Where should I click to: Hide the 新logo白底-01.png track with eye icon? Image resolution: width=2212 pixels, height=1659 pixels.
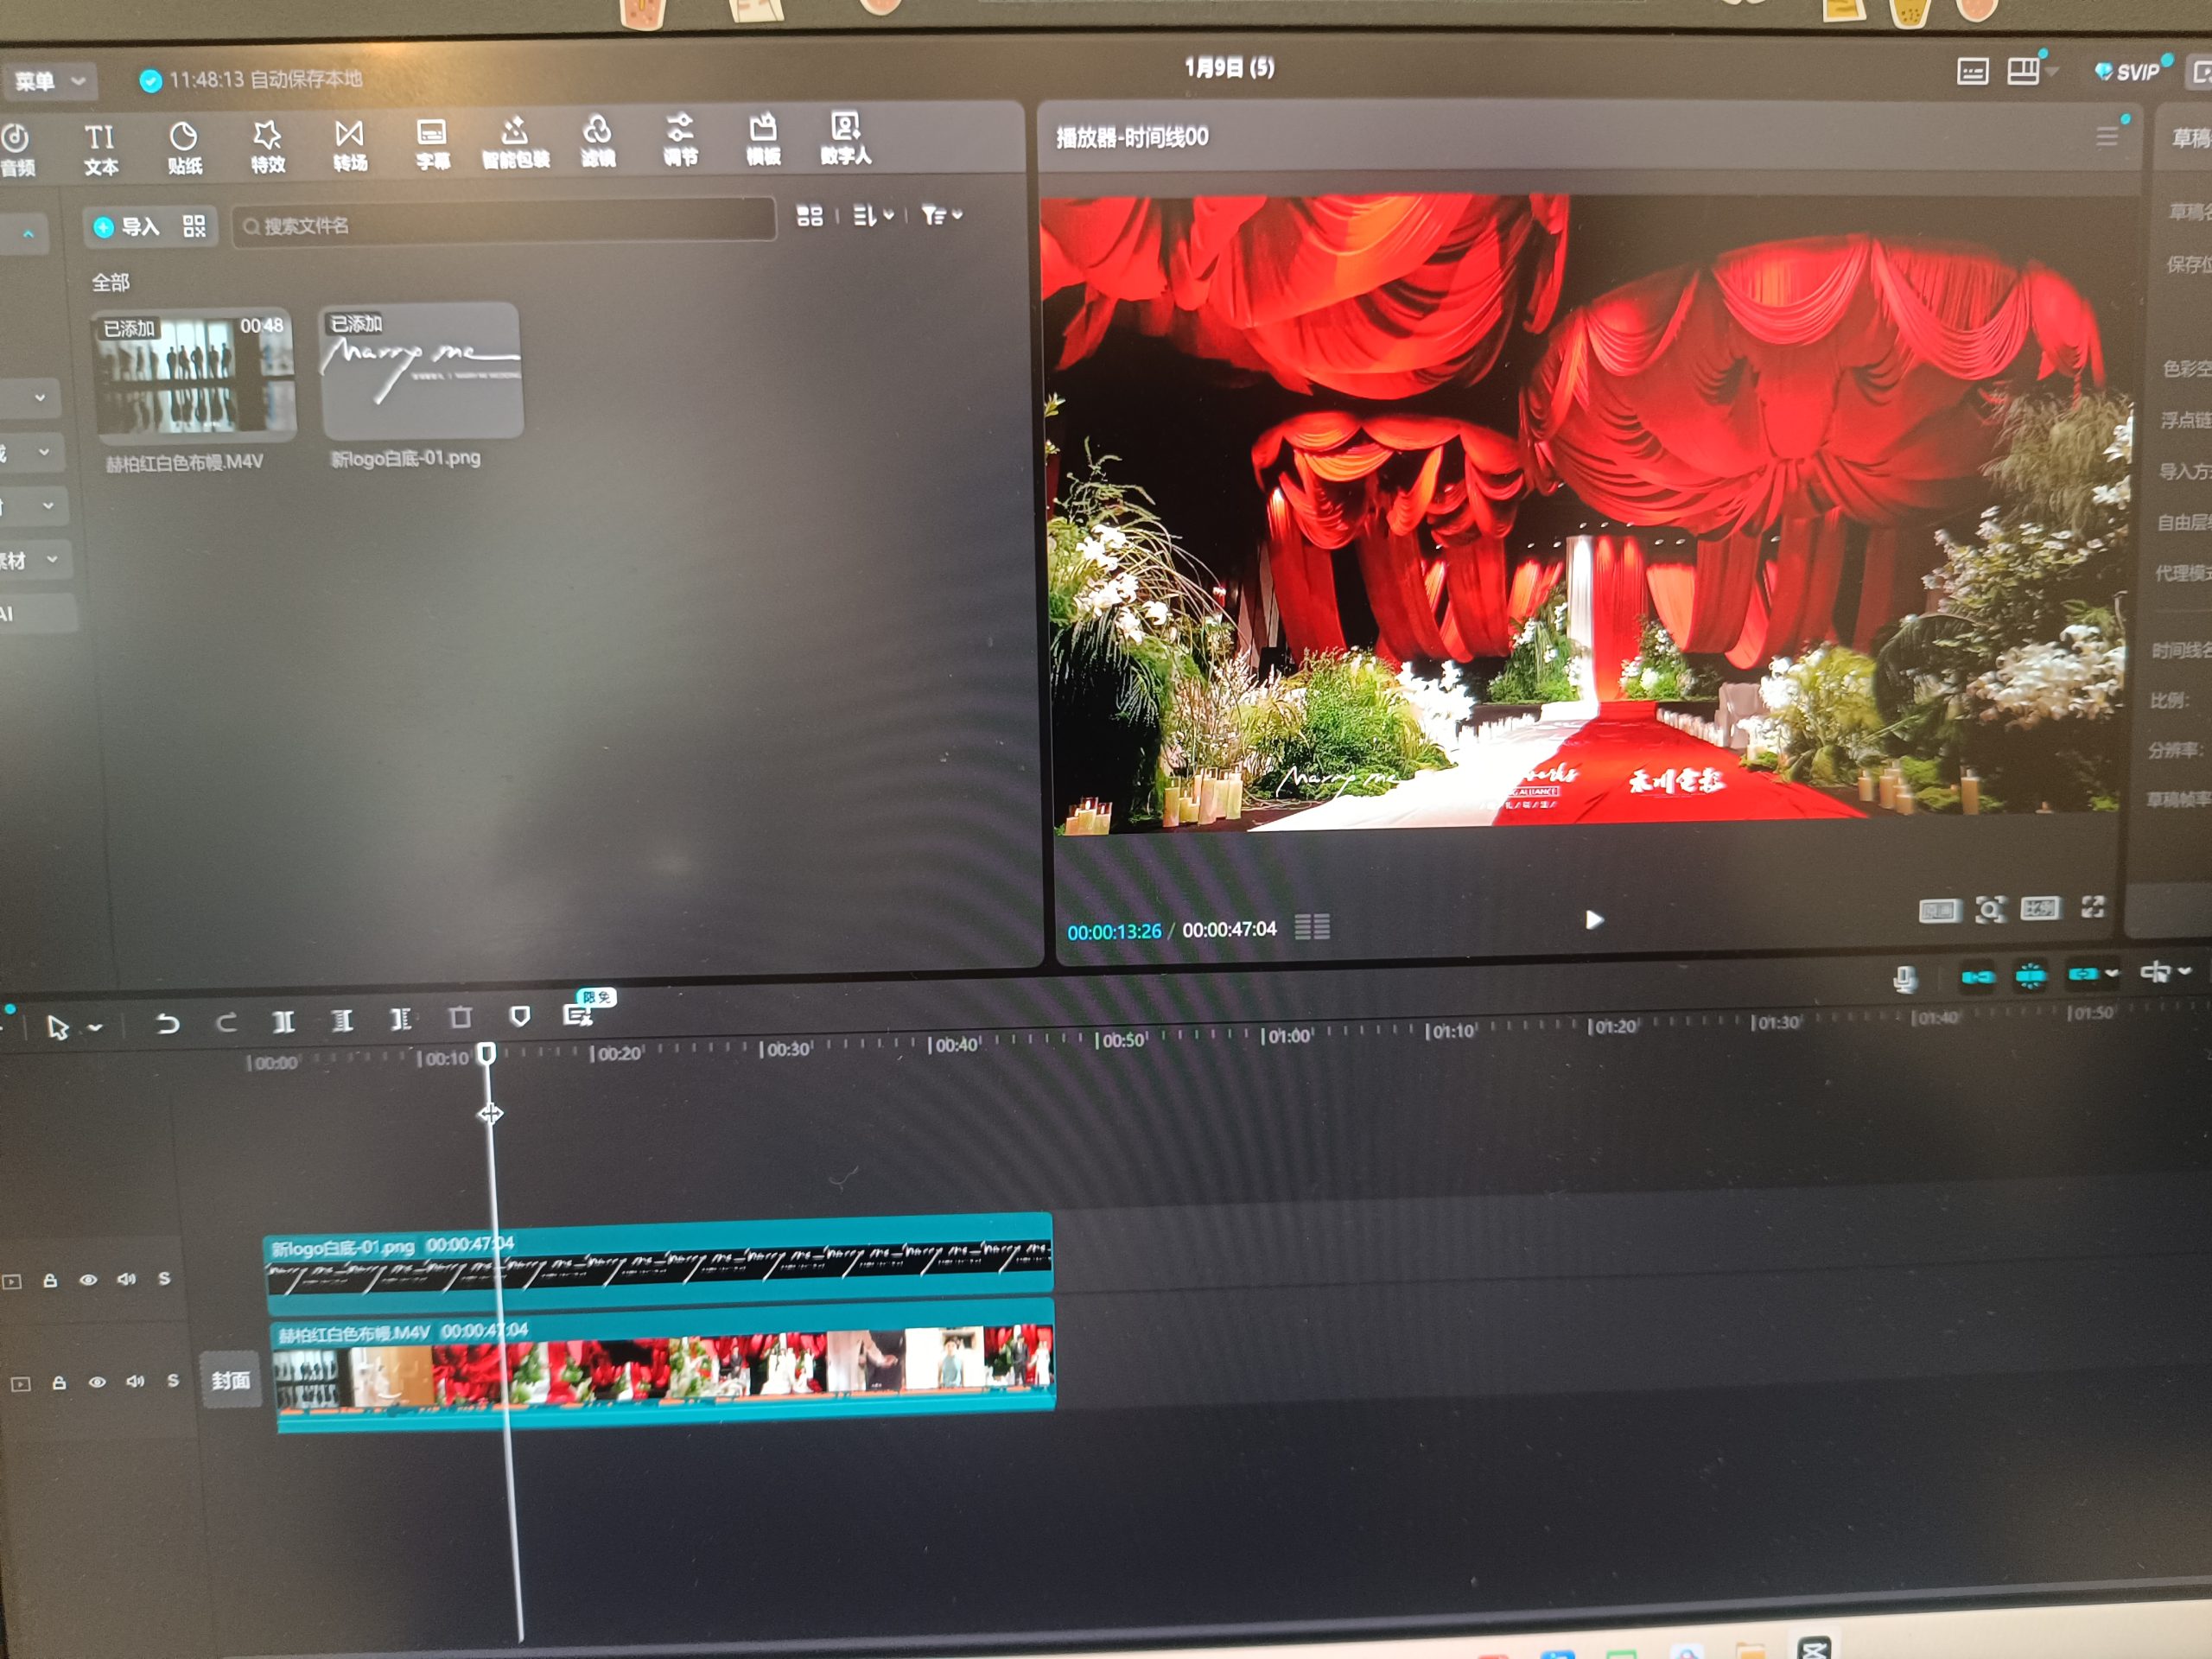tap(88, 1280)
